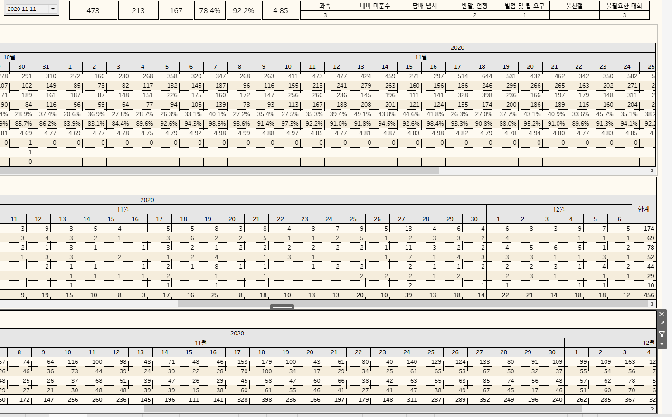
Task: Select the 473 summary value box
Action: click(x=93, y=10)
